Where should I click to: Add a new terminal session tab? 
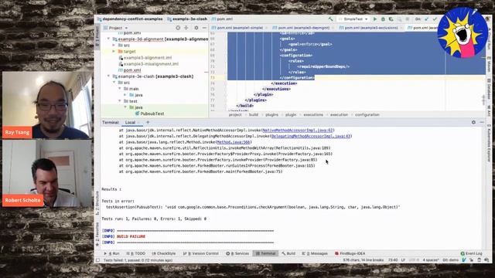pyautogui.click(x=148, y=122)
